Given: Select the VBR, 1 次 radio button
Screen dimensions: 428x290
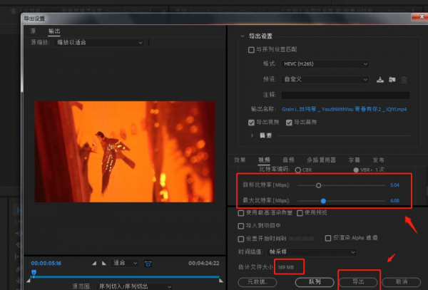Looking at the screenshot, I should (x=356, y=170).
